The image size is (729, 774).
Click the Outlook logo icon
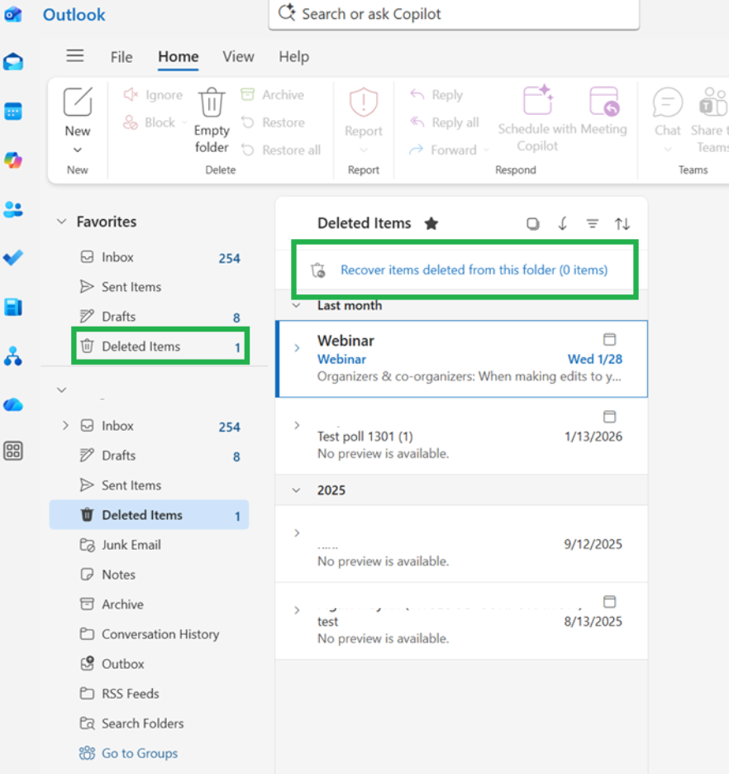13,14
